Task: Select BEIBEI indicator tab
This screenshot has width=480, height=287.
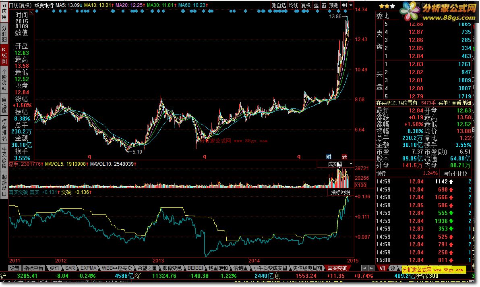Action: point(195,268)
